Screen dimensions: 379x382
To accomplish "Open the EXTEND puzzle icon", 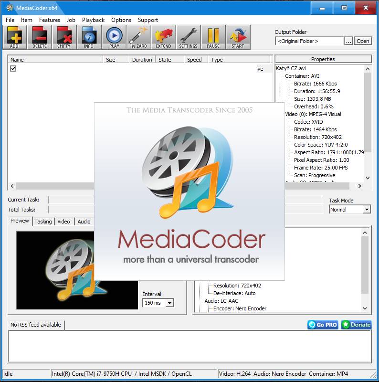I will click(163, 37).
